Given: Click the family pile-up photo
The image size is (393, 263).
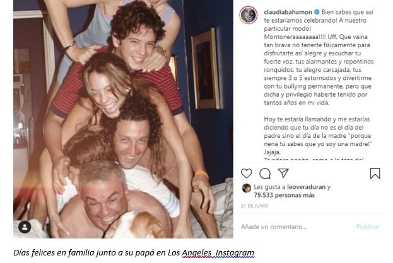Looking at the screenshot, I should tap(123, 119).
